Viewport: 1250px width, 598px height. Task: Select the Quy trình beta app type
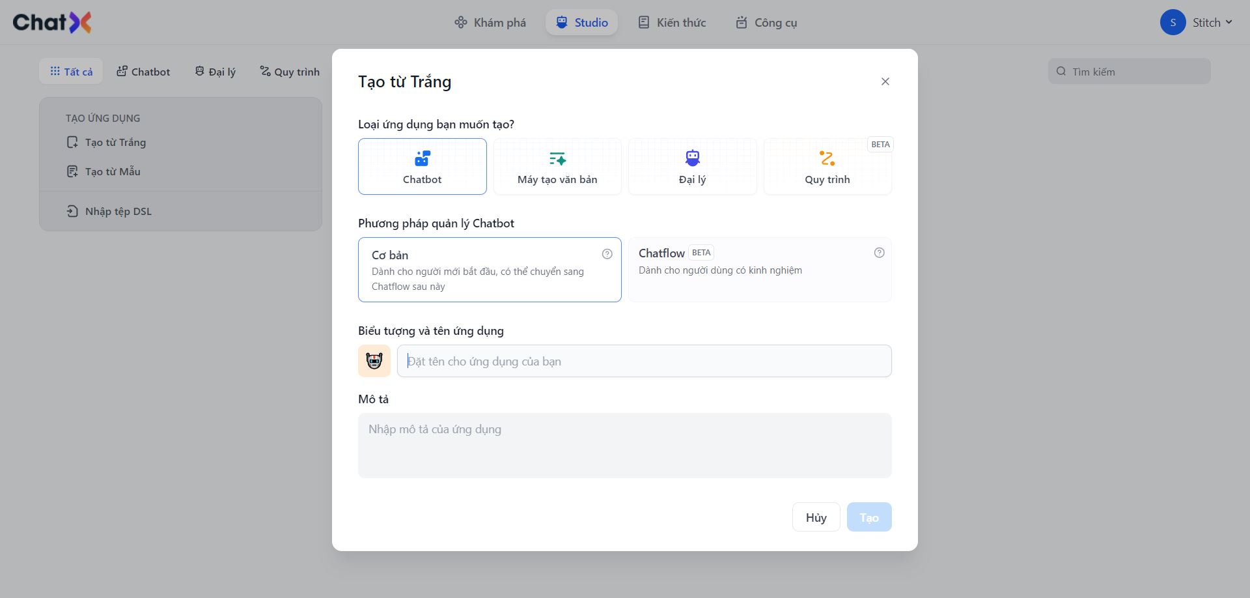(x=827, y=167)
